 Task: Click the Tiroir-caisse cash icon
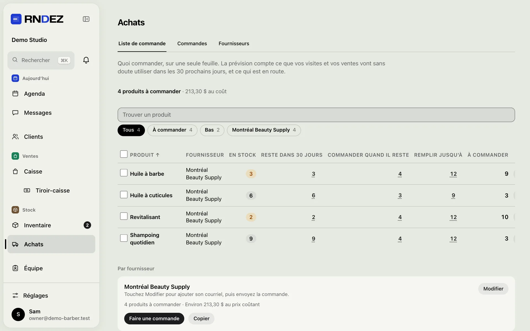click(x=27, y=190)
